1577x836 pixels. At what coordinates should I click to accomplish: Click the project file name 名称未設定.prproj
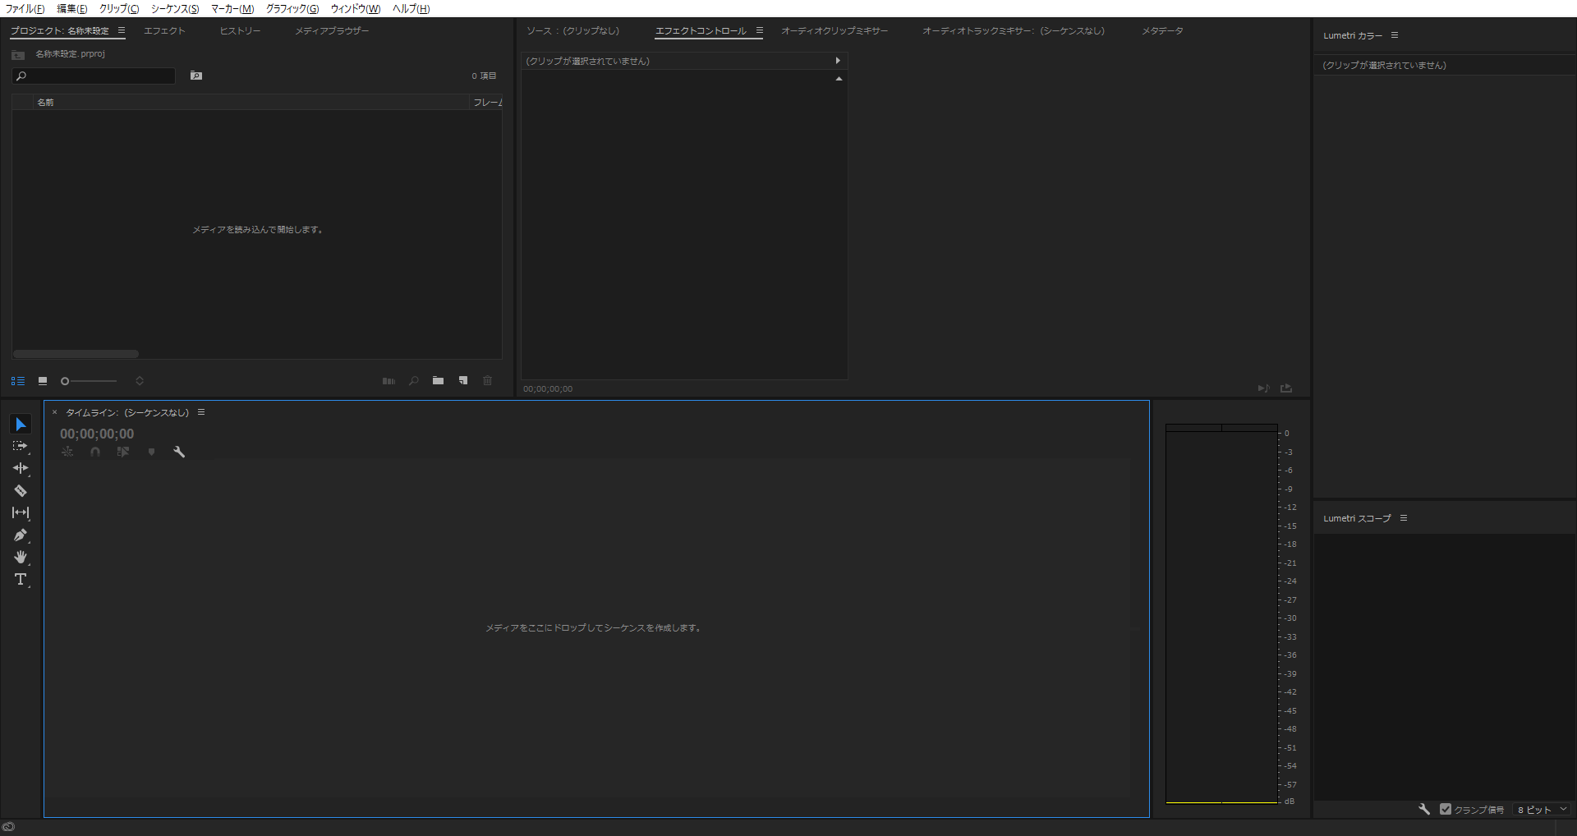pos(70,53)
